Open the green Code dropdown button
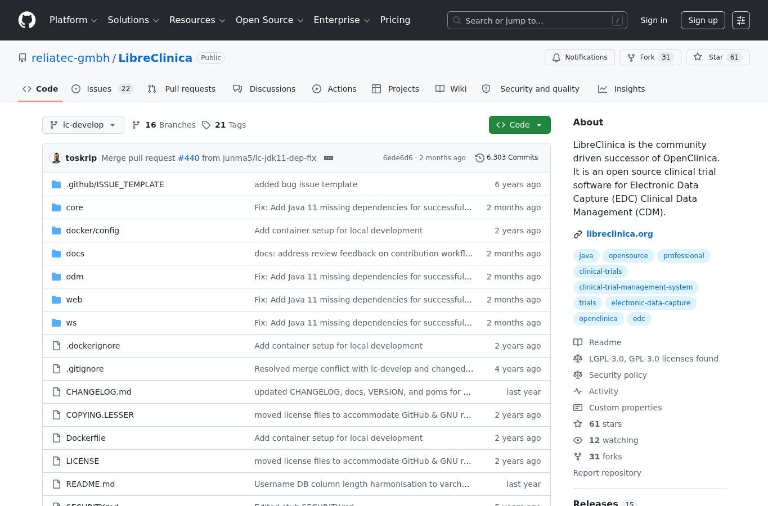The image size is (768, 506). 519,125
